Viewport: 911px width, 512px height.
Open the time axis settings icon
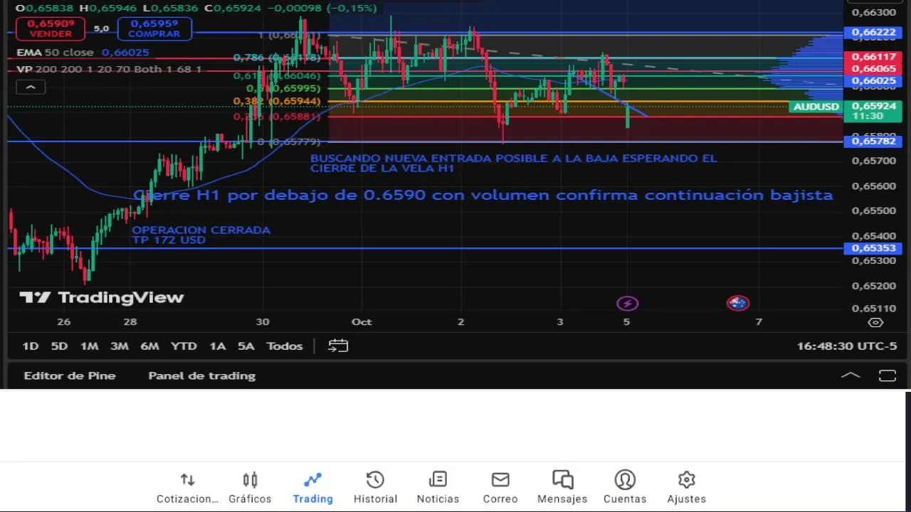click(876, 322)
